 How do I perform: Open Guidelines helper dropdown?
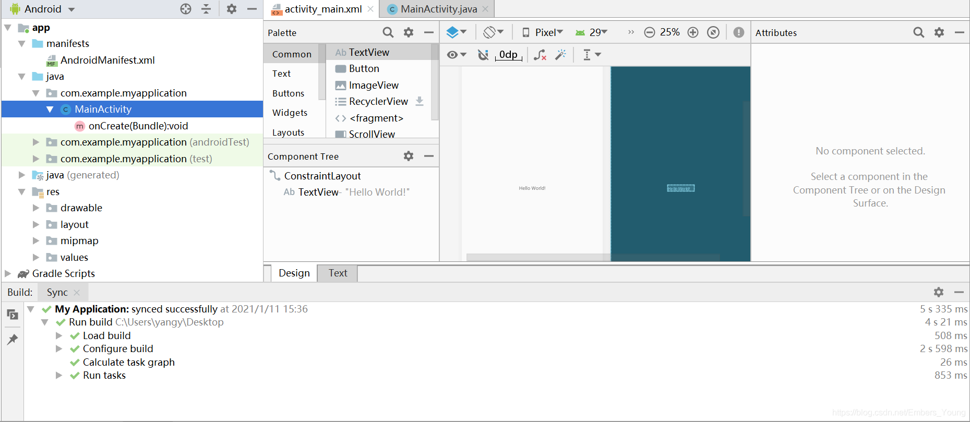[592, 55]
